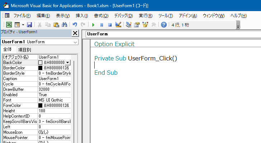Viewport: 261px width, 143px height.
Task: Select the BorderStyle property row
Action: click(37, 73)
